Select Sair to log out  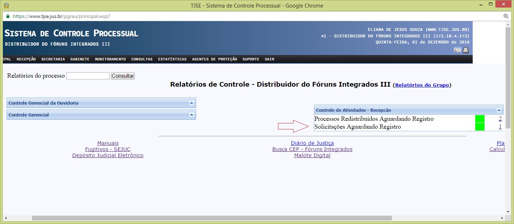tap(269, 59)
